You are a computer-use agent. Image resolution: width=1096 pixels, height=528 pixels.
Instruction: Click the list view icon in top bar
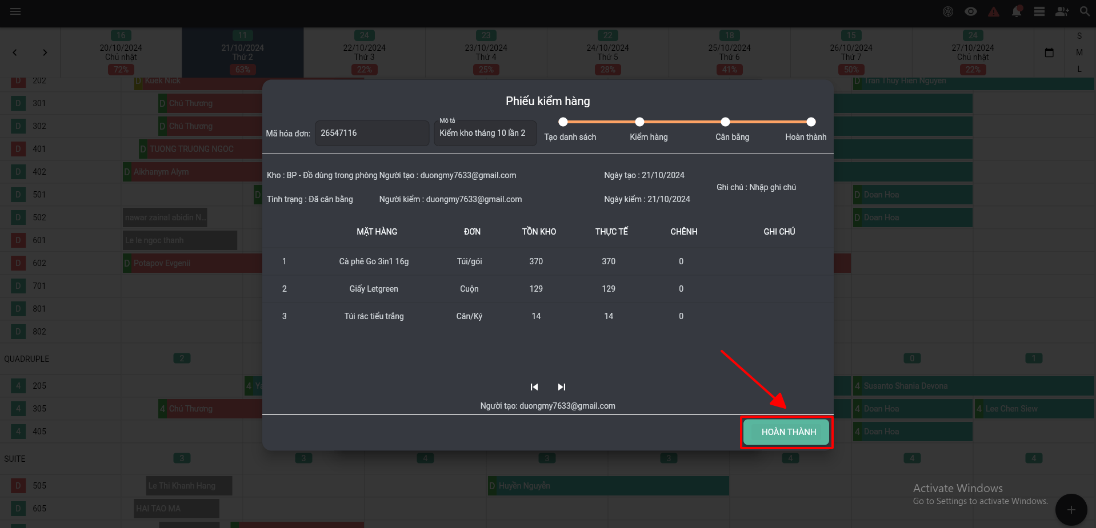[1039, 11]
